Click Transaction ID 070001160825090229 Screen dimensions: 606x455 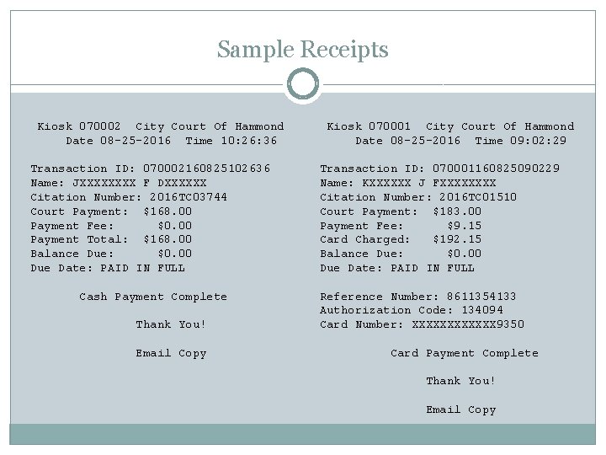click(440, 169)
